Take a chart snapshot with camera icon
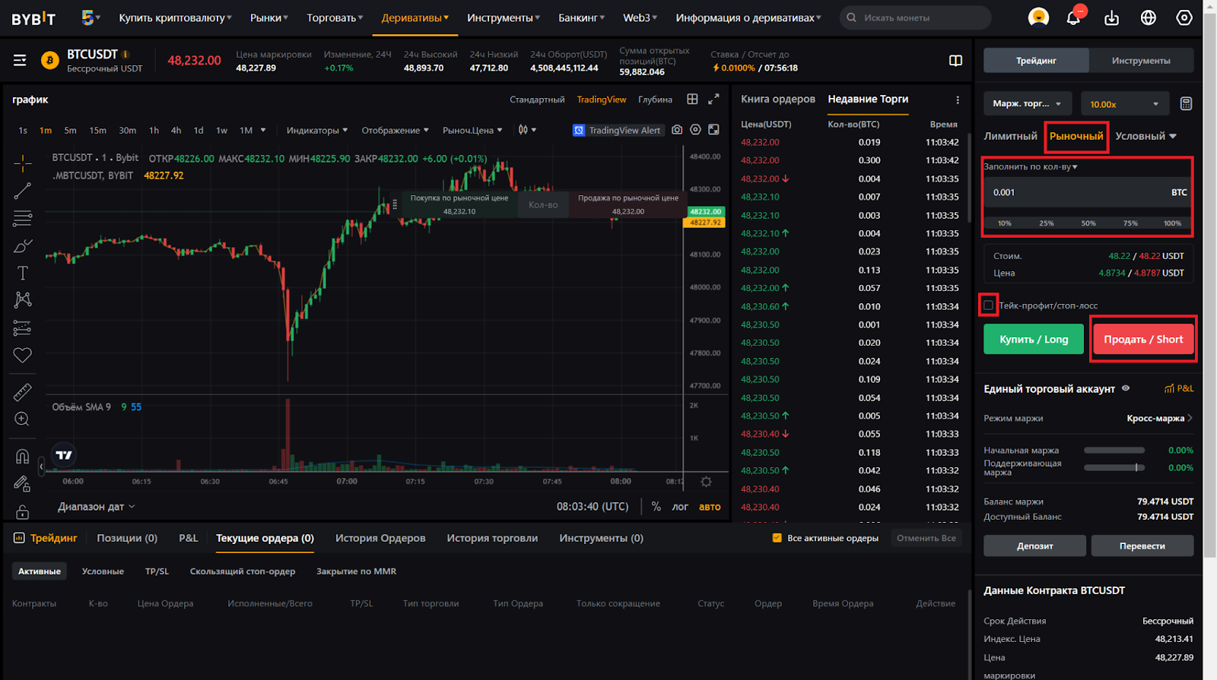 pyautogui.click(x=677, y=130)
